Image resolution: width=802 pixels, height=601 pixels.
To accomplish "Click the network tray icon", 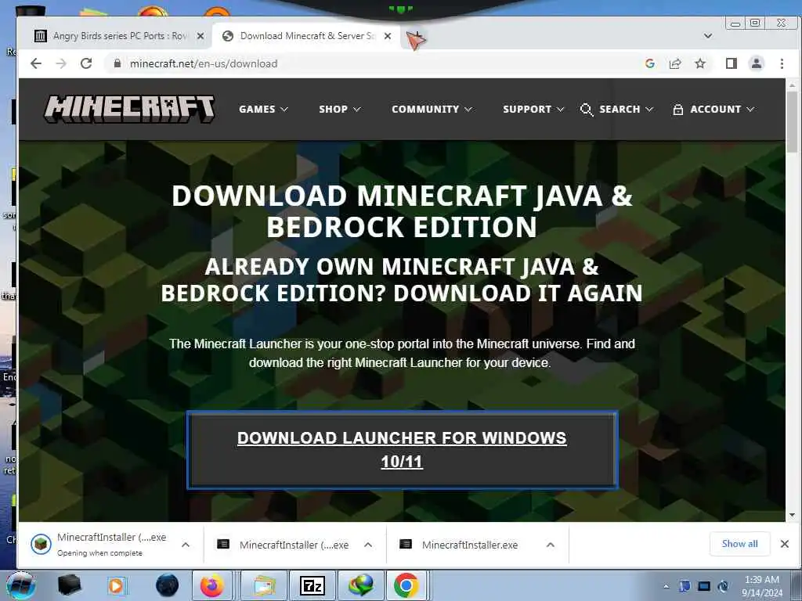I will [704, 586].
